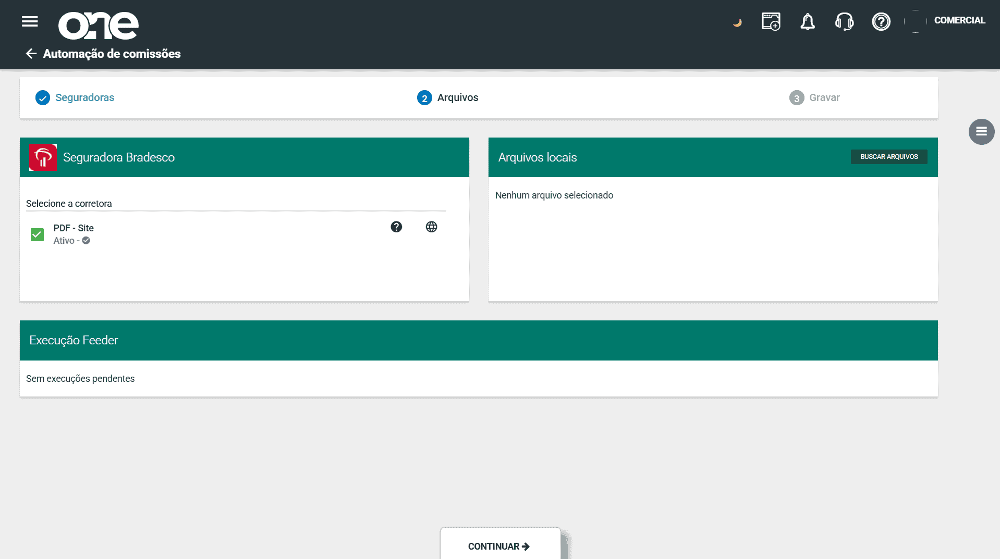Click the Arquivos locais panel title
Screen dimensions: 1000x559
(x=537, y=157)
